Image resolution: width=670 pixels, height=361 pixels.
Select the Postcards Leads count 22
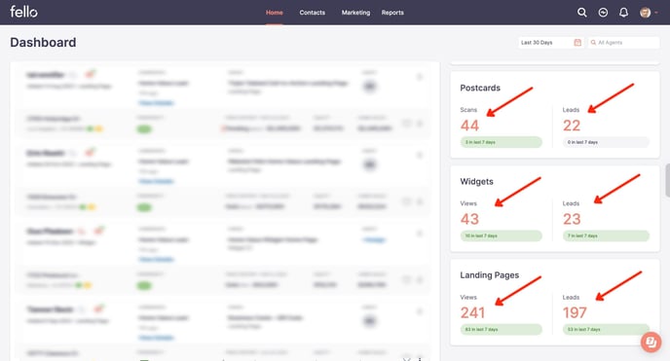point(572,126)
